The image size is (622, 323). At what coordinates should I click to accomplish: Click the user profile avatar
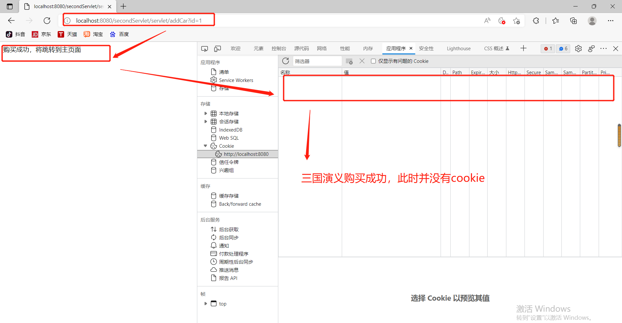[x=592, y=21]
